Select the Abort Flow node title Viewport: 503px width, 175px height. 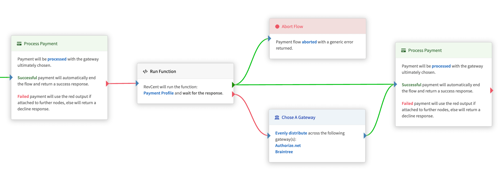click(292, 26)
